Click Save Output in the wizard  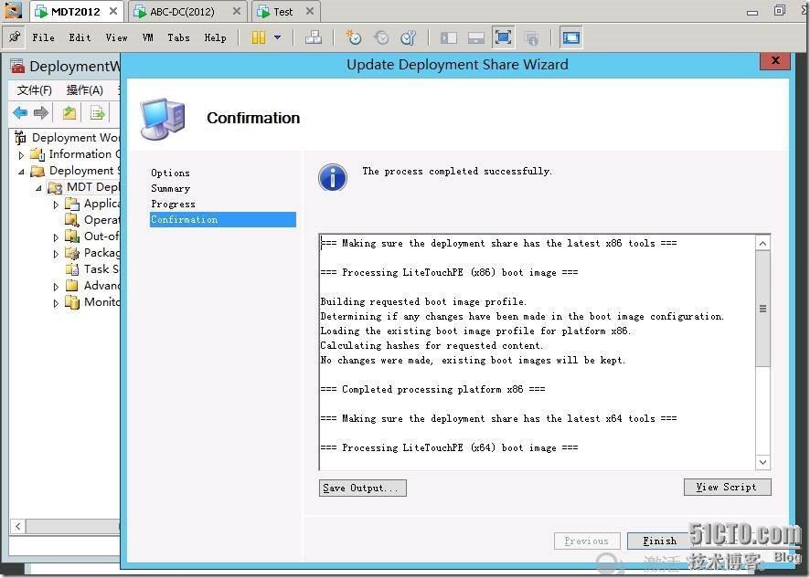point(362,488)
